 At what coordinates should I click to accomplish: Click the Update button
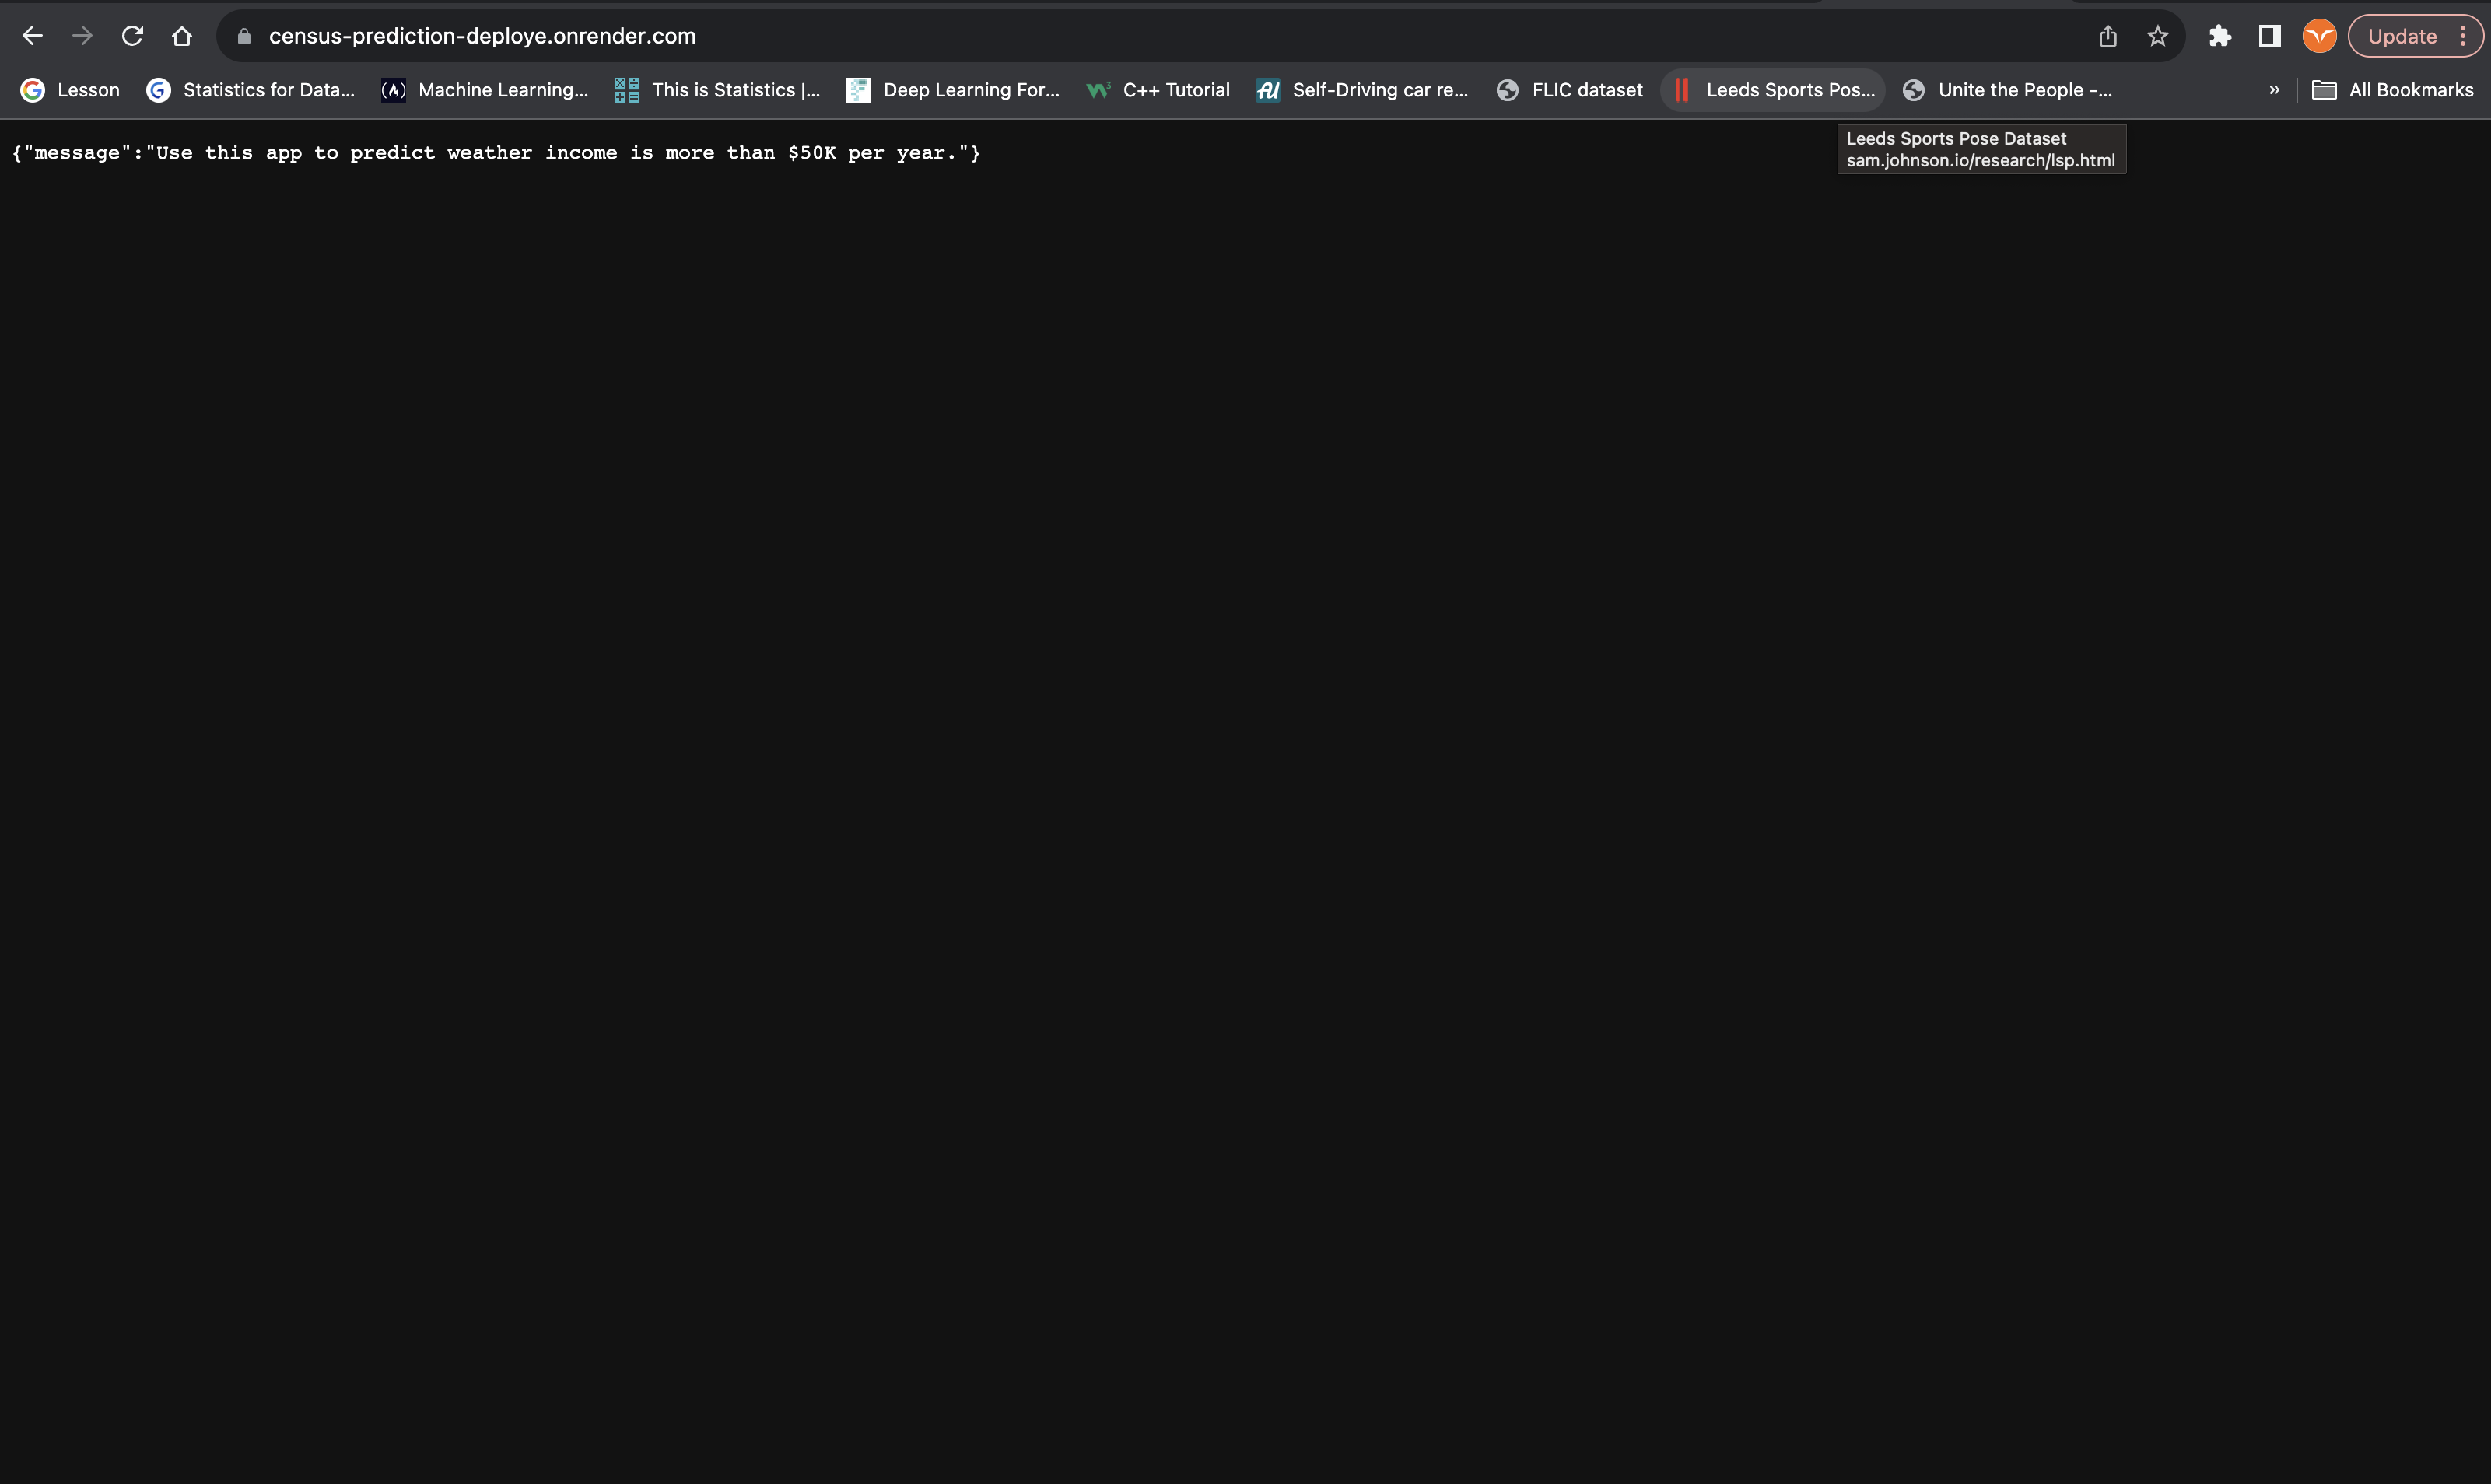click(x=2401, y=36)
